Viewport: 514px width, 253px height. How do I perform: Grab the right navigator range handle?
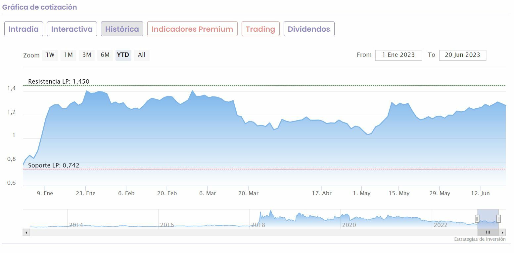coord(498,219)
